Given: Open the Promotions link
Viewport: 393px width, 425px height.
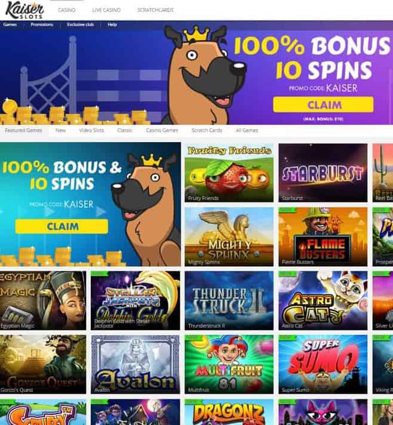Looking at the screenshot, I should pyautogui.click(x=42, y=24).
